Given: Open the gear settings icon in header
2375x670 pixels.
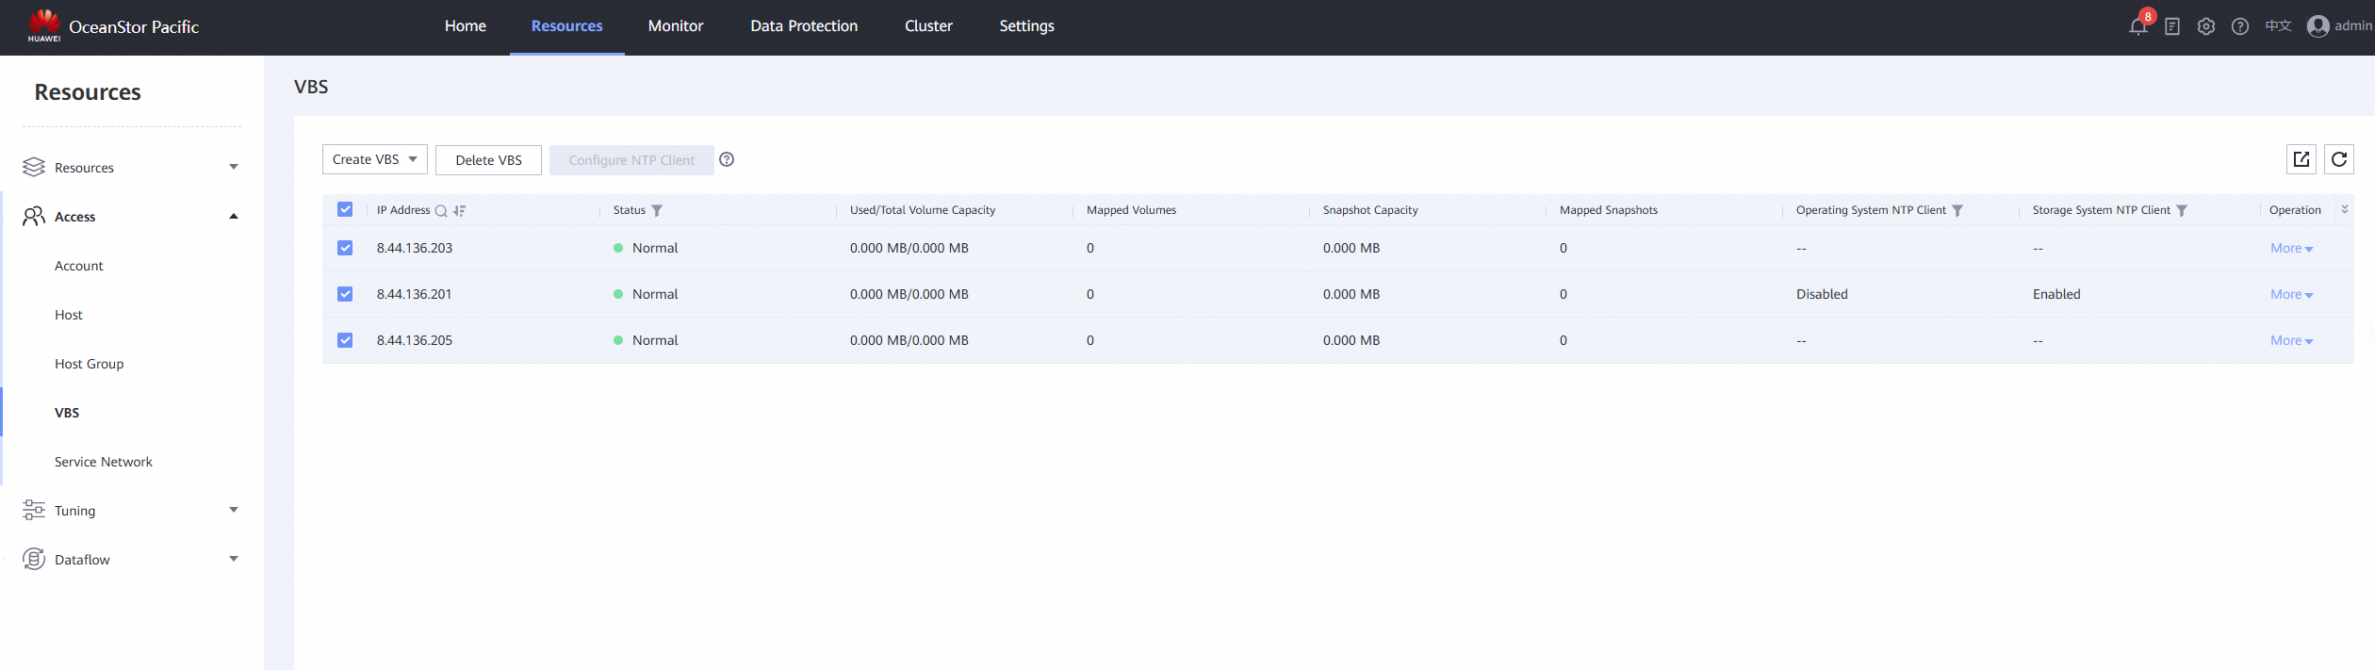Looking at the screenshot, I should [x=2206, y=26].
